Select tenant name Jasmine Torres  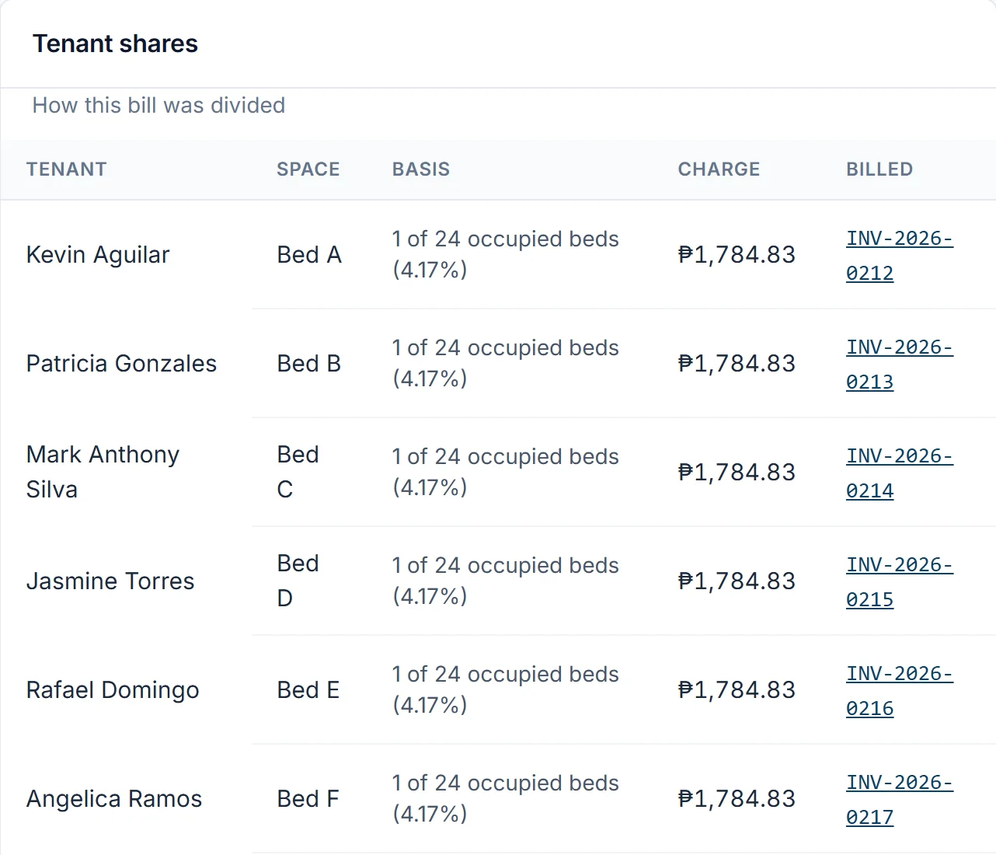tap(110, 581)
